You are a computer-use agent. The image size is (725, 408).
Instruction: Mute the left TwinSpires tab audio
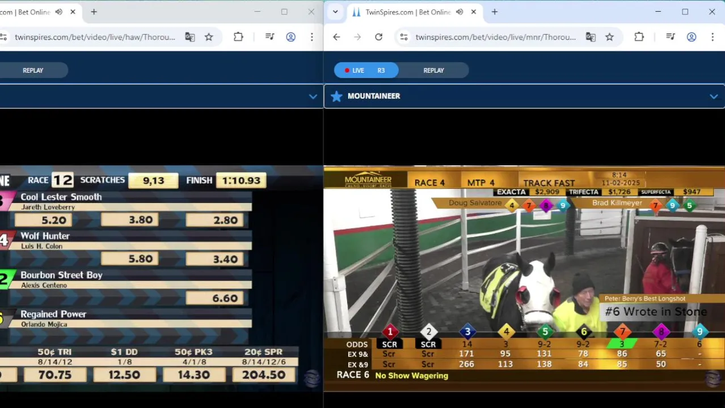point(59,12)
